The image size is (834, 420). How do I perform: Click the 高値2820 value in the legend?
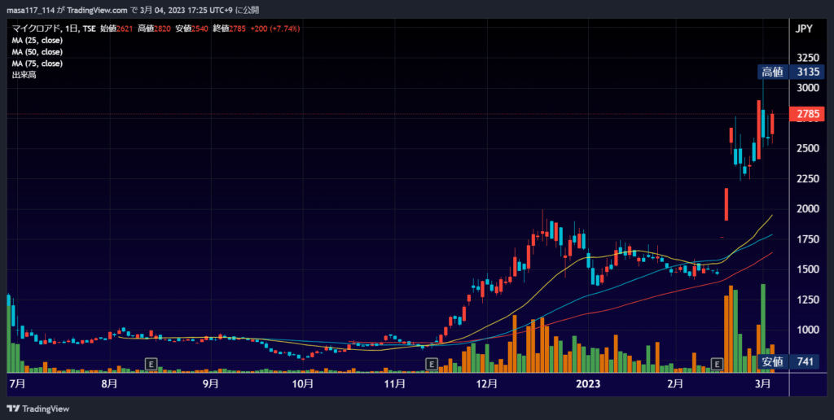tap(154, 28)
